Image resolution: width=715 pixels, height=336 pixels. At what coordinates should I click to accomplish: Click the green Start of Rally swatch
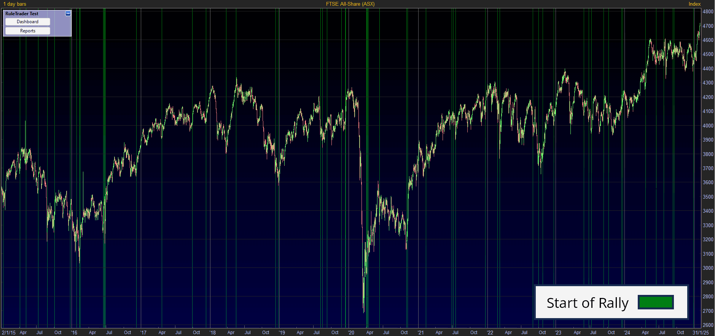click(x=656, y=302)
